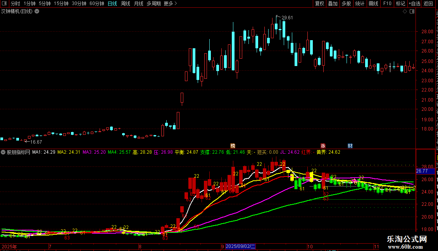Click the 统计 statistics button
Screen dimensions: 438x251
[x=360, y=3]
